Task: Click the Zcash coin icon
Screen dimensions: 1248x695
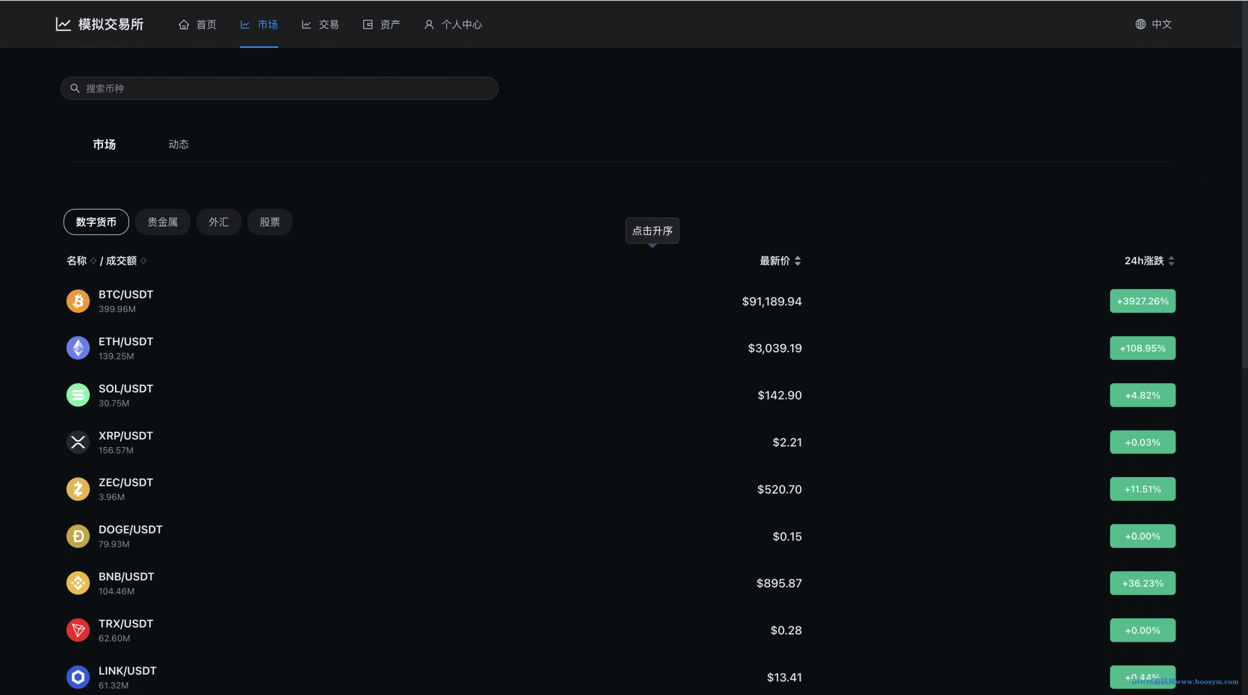Action: coord(78,489)
